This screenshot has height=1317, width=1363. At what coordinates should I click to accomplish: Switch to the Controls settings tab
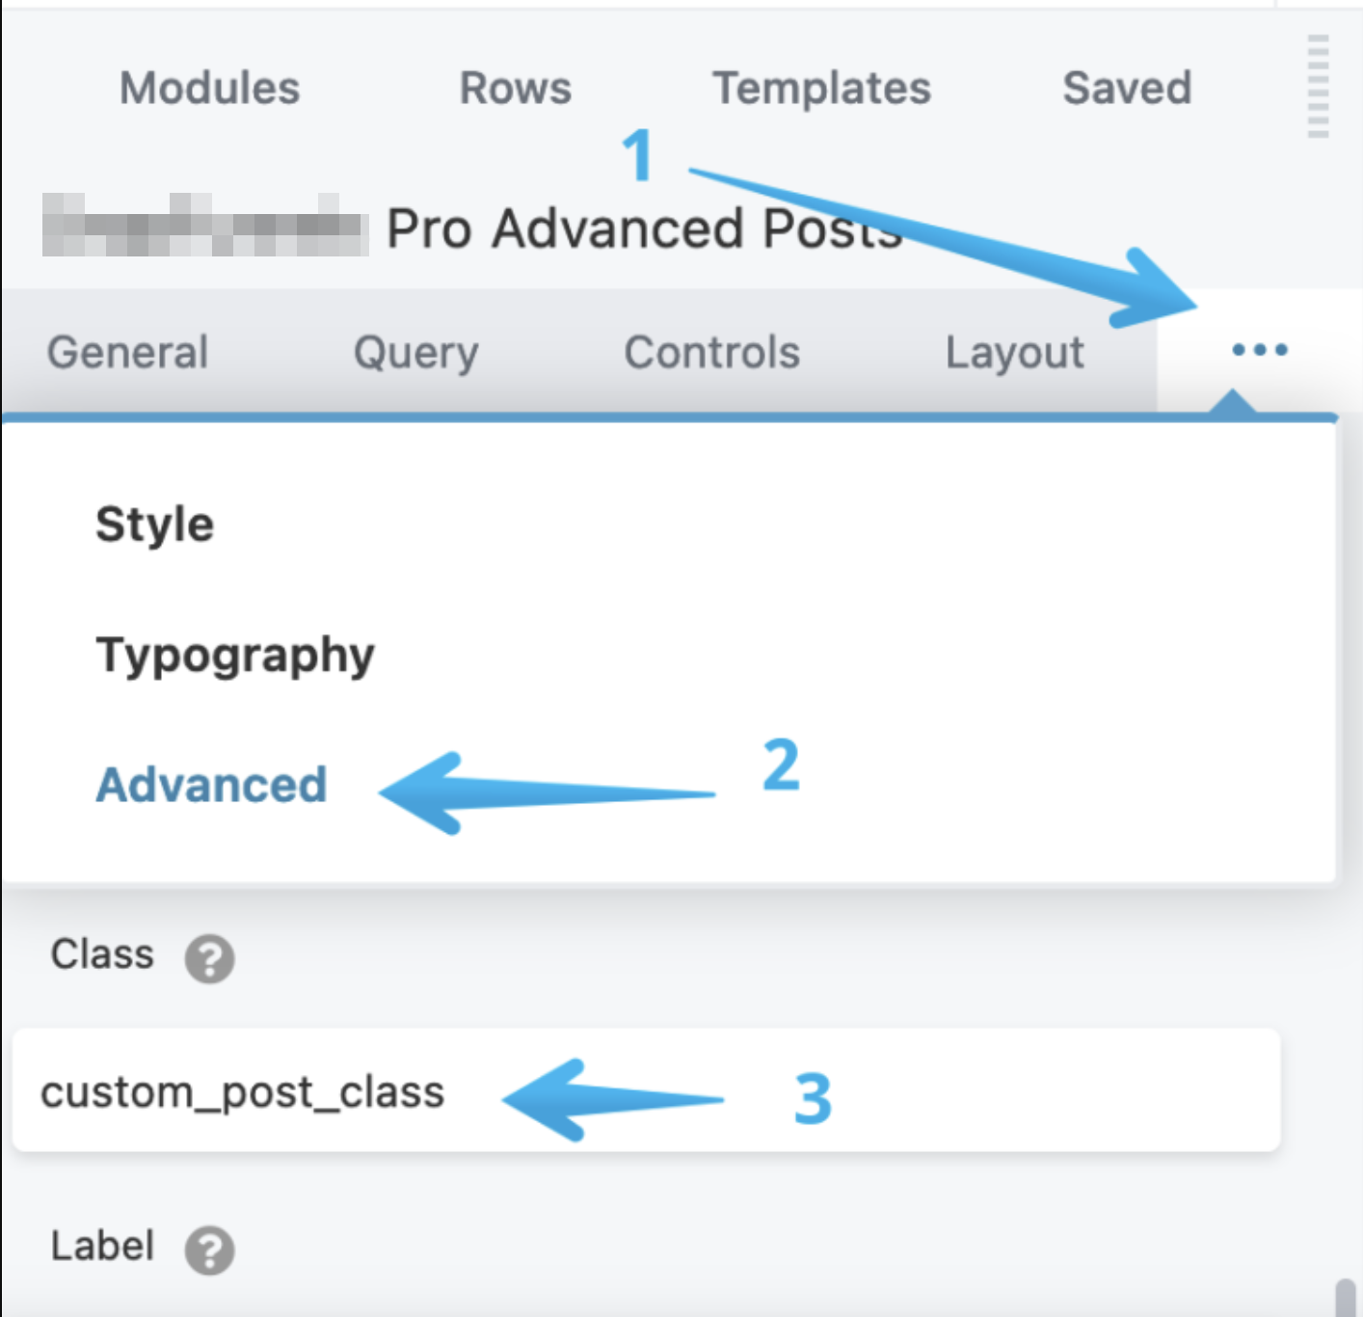click(x=711, y=352)
